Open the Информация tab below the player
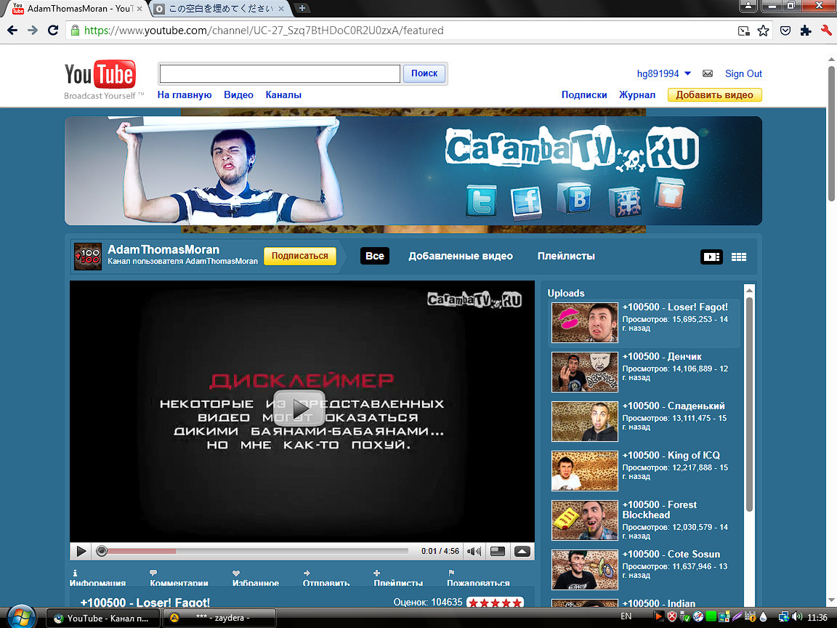This screenshot has width=837, height=628. pyautogui.click(x=97, y=579)
